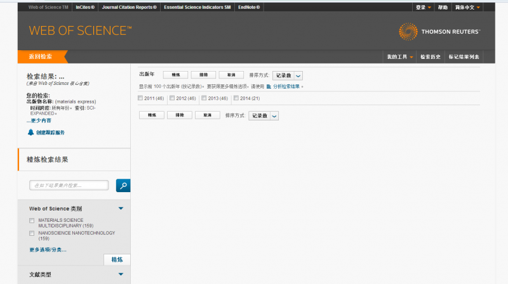The width and height of the screenshot is (508, 284).
Task: Check the 2011 (46) year box
Action: coord(140,98)
